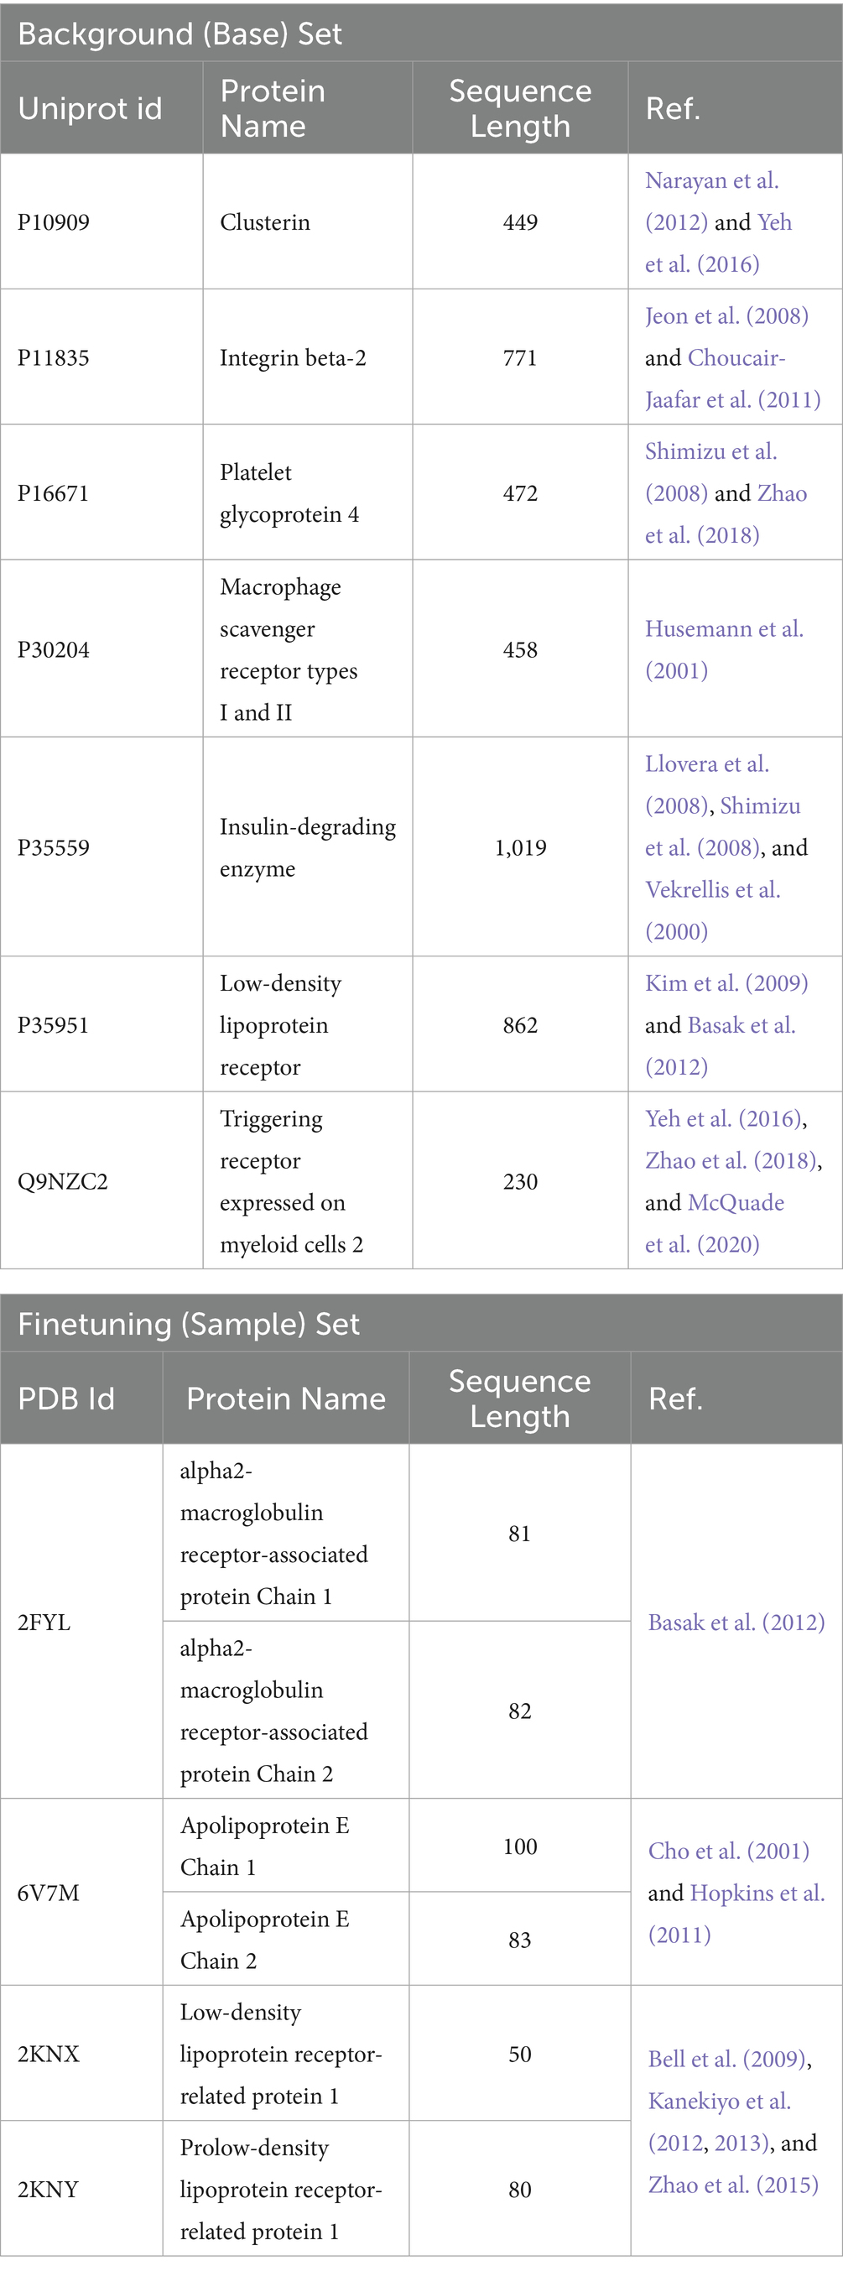Select the Background (Base) Set heading

(x=180, y=34)
